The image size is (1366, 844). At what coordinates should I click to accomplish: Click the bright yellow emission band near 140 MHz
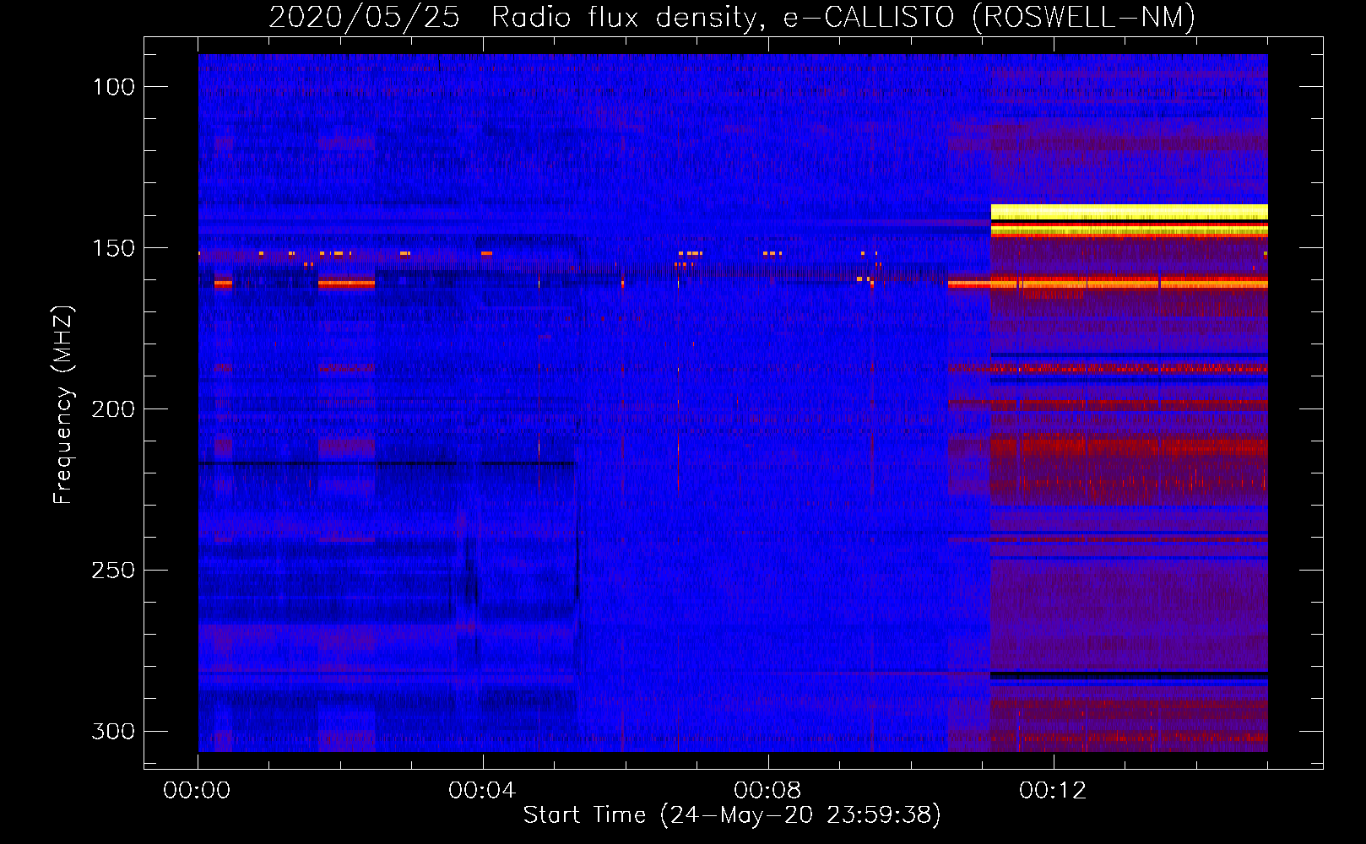[x=1129, y=212]
